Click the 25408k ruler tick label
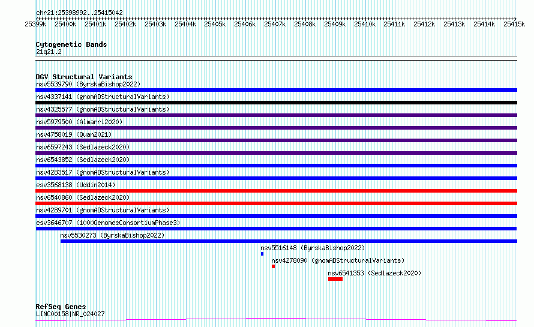 point(305,24)
